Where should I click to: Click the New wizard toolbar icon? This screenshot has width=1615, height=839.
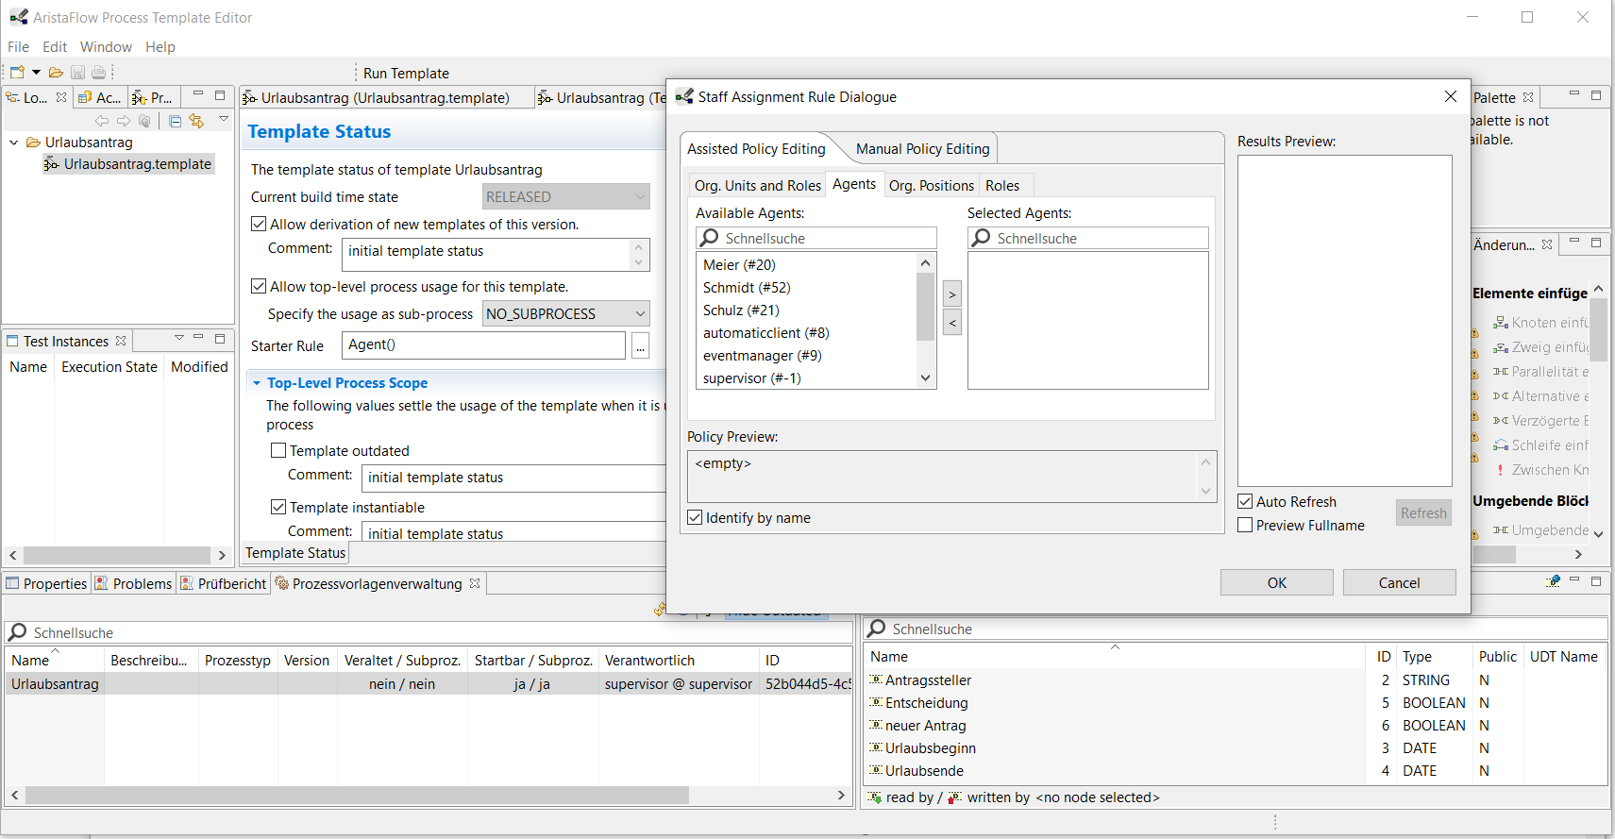point(17,72)
